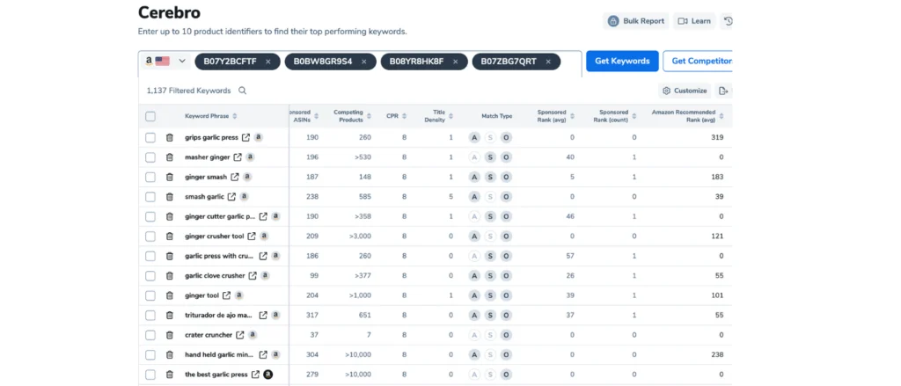This screenshot has height=386, width=901.
Task: Click keyword text 'garlic press with cru…'
Action: point(219,256)
